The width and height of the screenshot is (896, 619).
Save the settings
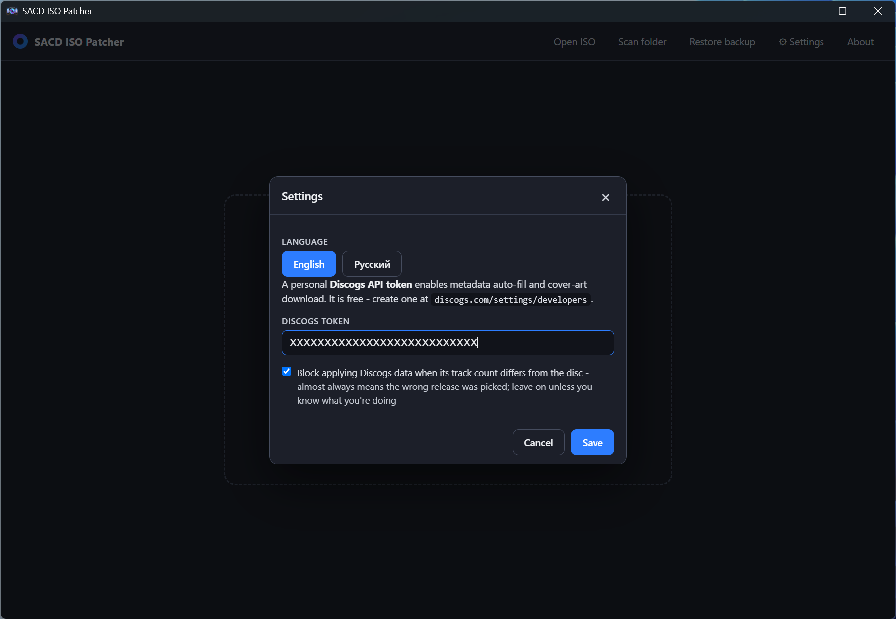point(593,442)
